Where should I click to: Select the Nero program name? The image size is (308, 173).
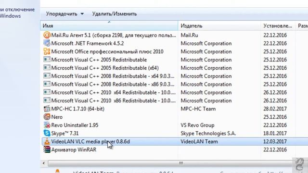pyautogui.click(x=57, y=117)
